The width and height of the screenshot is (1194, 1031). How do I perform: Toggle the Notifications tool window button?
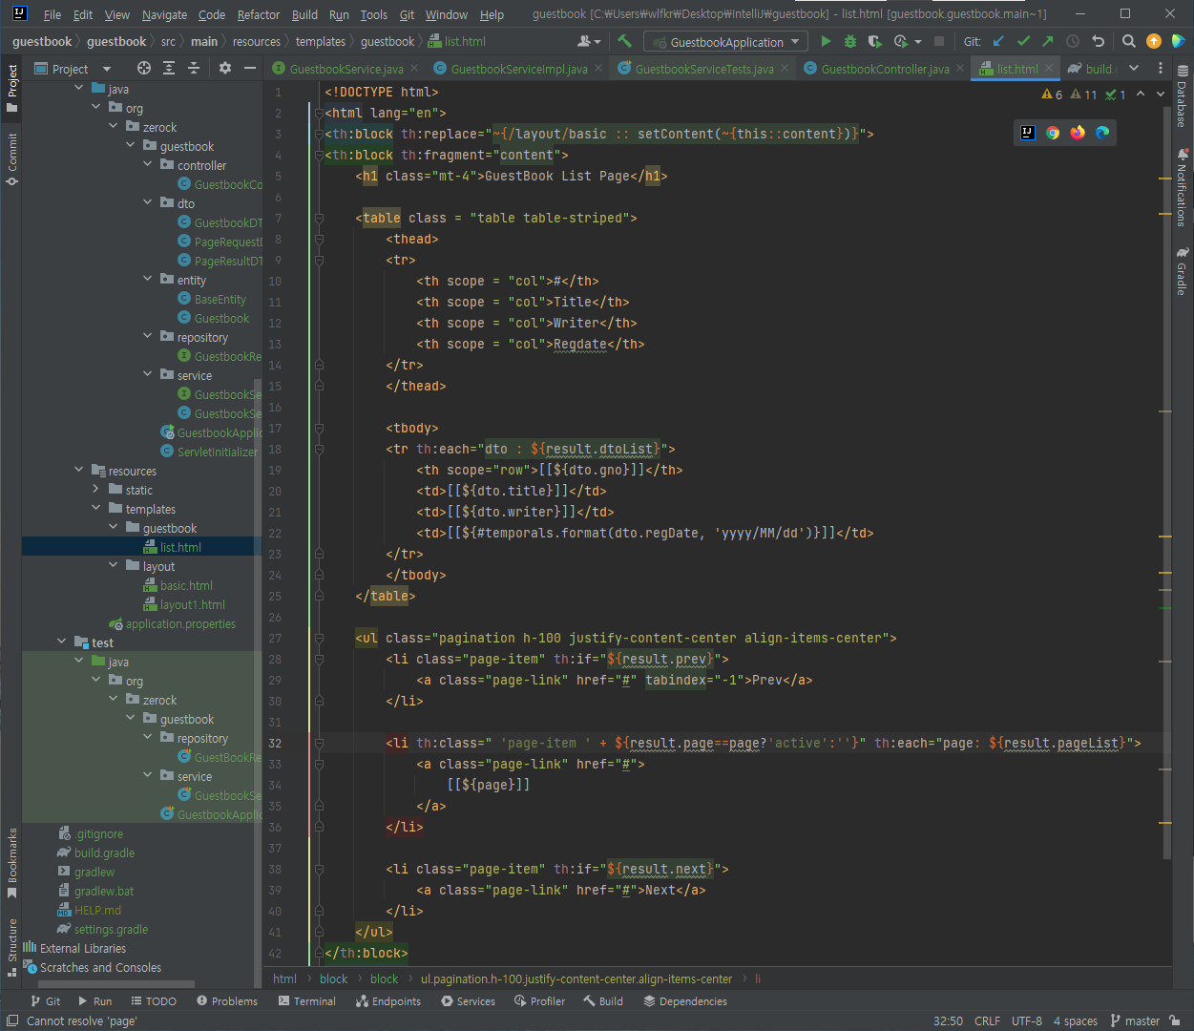pos(1183,187)
